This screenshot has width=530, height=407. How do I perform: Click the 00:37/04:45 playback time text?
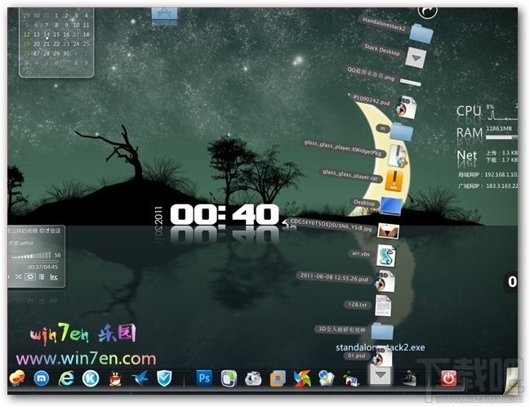42,267
